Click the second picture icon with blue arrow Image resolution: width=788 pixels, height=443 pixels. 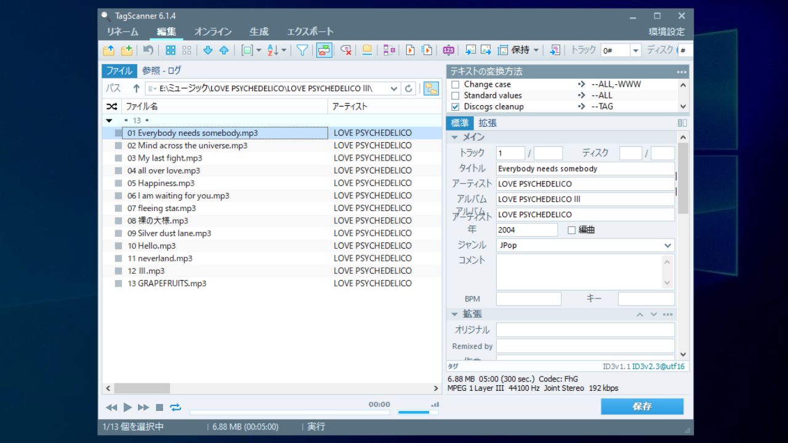point(486,50)
